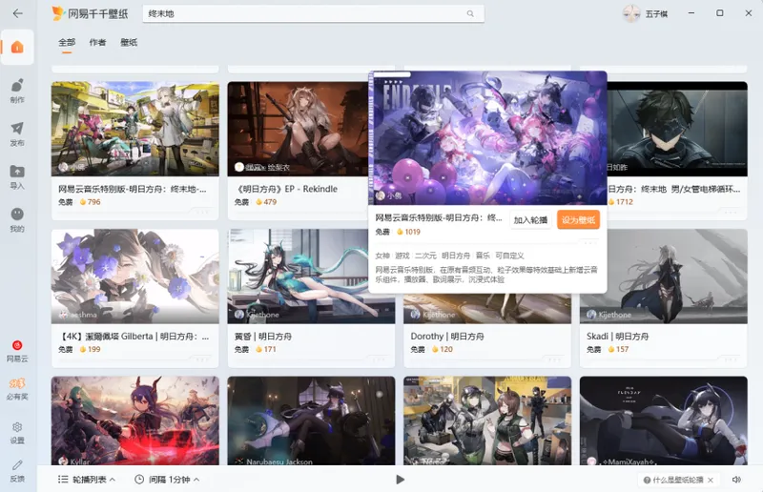Open the wallpaper by MamiXayah

tap(663, 420)
